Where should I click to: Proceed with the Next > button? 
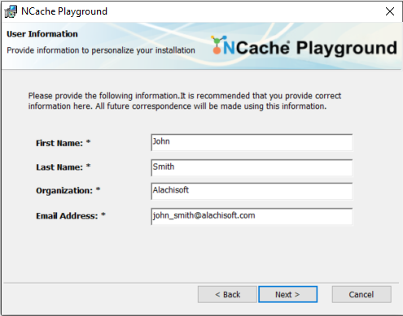(287, 294)
